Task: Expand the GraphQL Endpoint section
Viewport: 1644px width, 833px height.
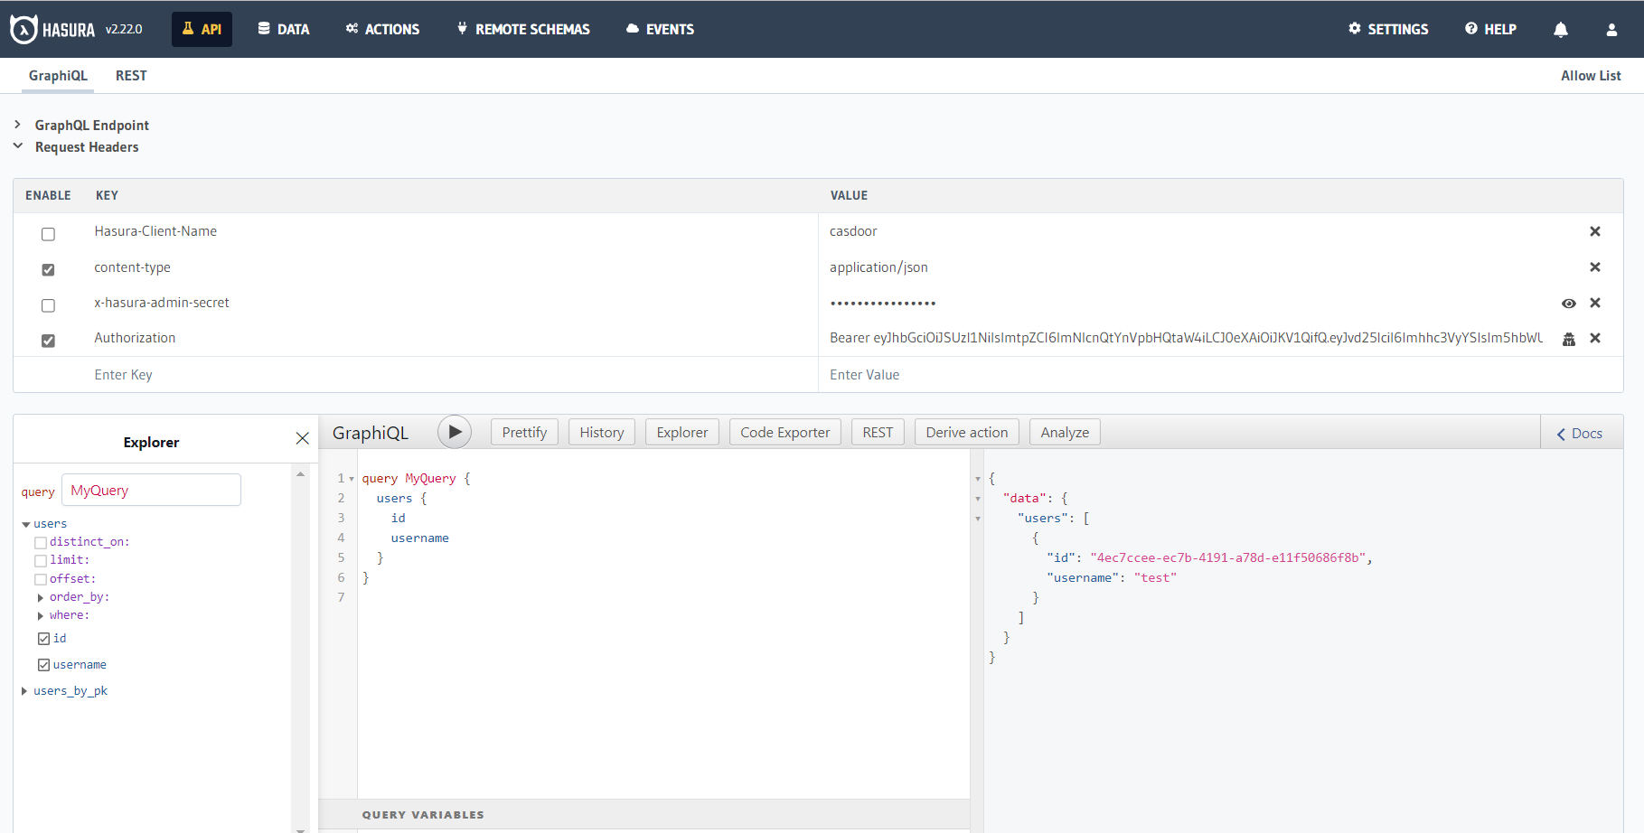Action: point(18,125)
